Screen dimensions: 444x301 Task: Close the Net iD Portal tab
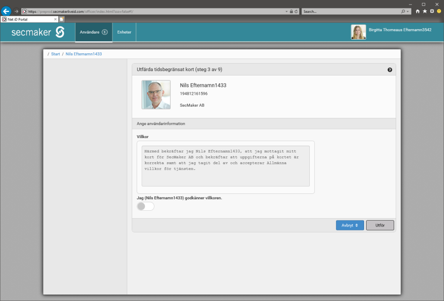(x=55, y=19)
